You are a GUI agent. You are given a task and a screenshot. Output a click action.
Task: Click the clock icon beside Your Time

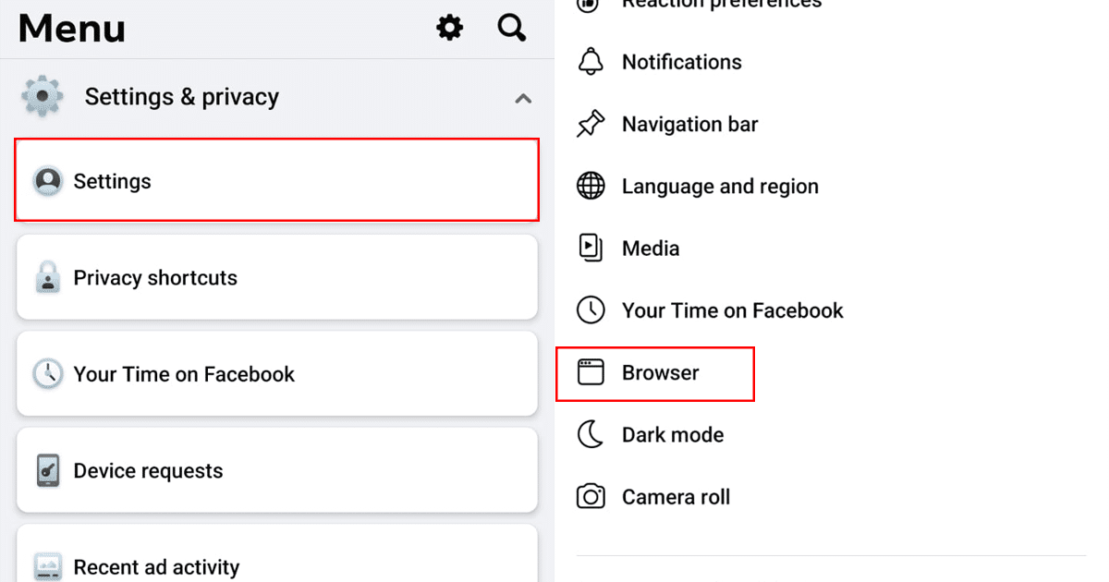(591, 310)
